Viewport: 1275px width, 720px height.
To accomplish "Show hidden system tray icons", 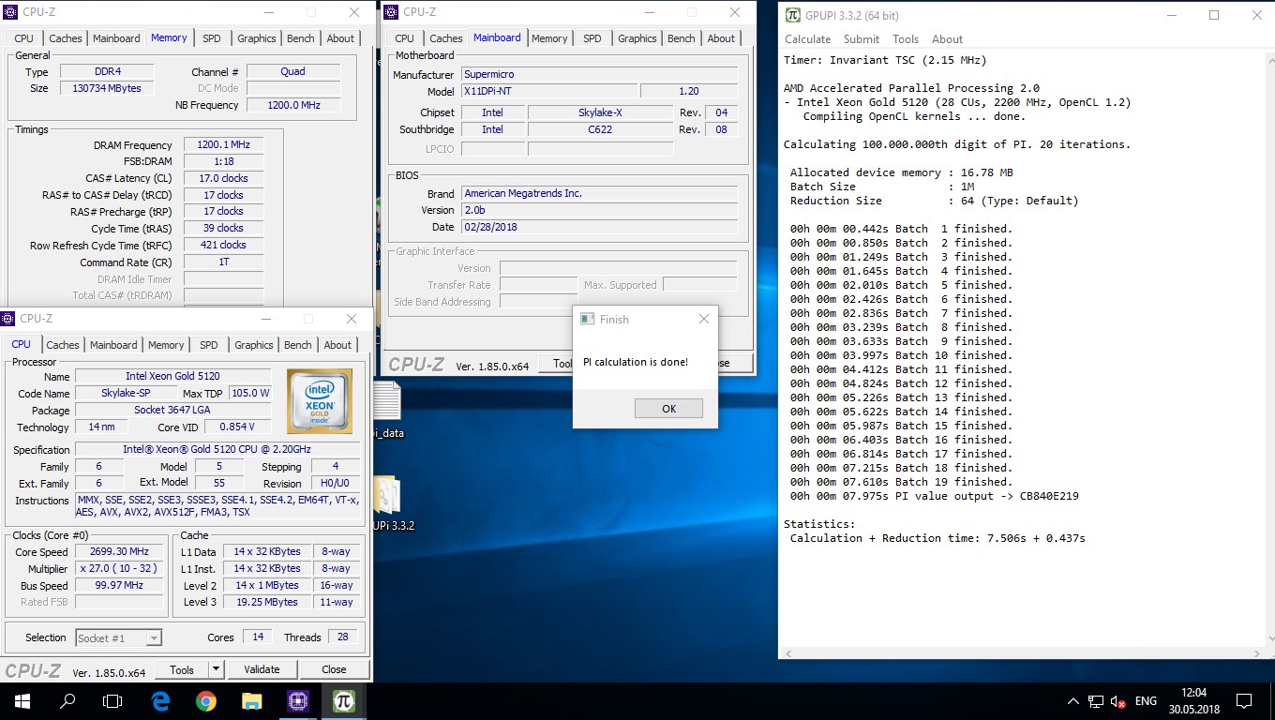I will pyautogui.click(x=1072, y=700).
